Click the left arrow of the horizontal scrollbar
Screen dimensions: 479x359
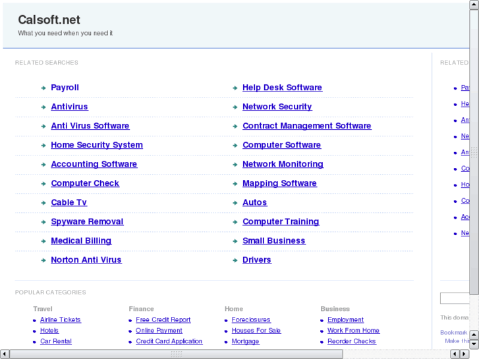(x=5, y=354)
